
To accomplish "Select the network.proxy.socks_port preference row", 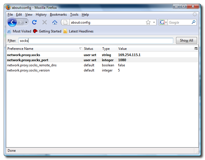I will click(x=28, y=60).
